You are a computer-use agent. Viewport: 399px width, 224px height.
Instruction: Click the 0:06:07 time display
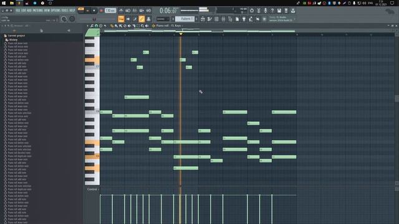168,11
